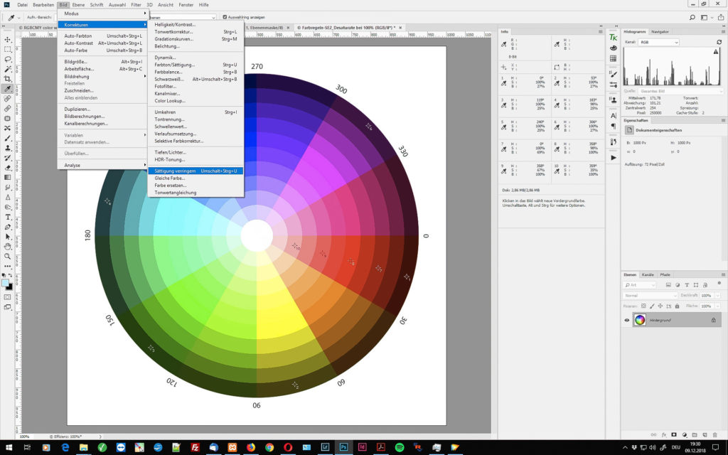Choose 'Gradationskurven...' menu entry

coord(196,39)
